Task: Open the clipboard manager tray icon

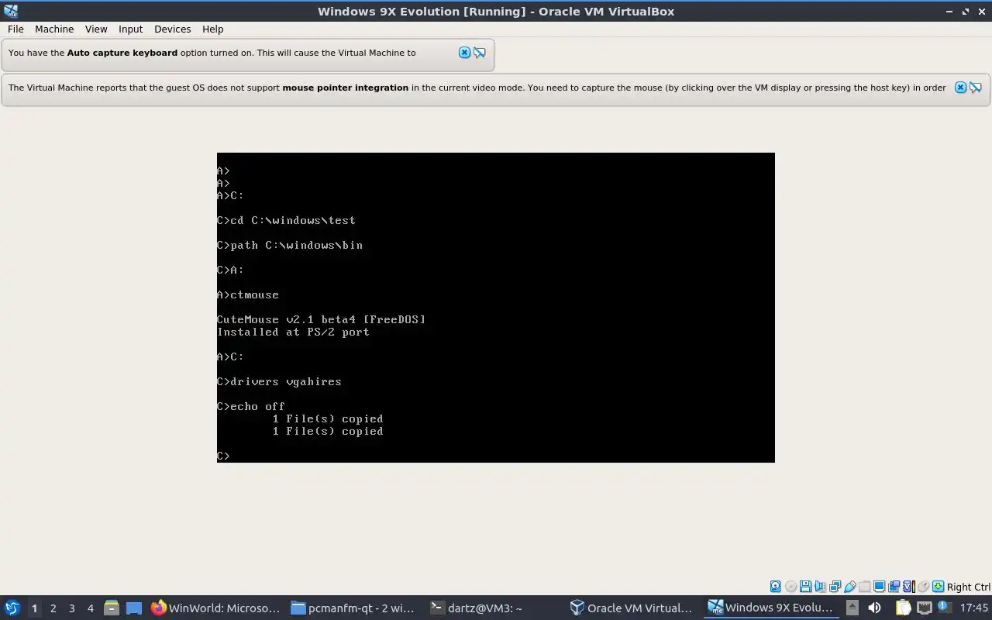Action: [x=903, y=608]
